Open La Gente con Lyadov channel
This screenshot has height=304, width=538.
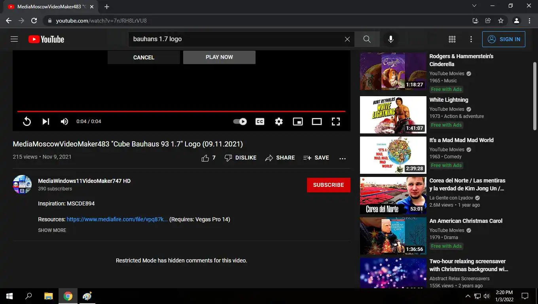451,198
